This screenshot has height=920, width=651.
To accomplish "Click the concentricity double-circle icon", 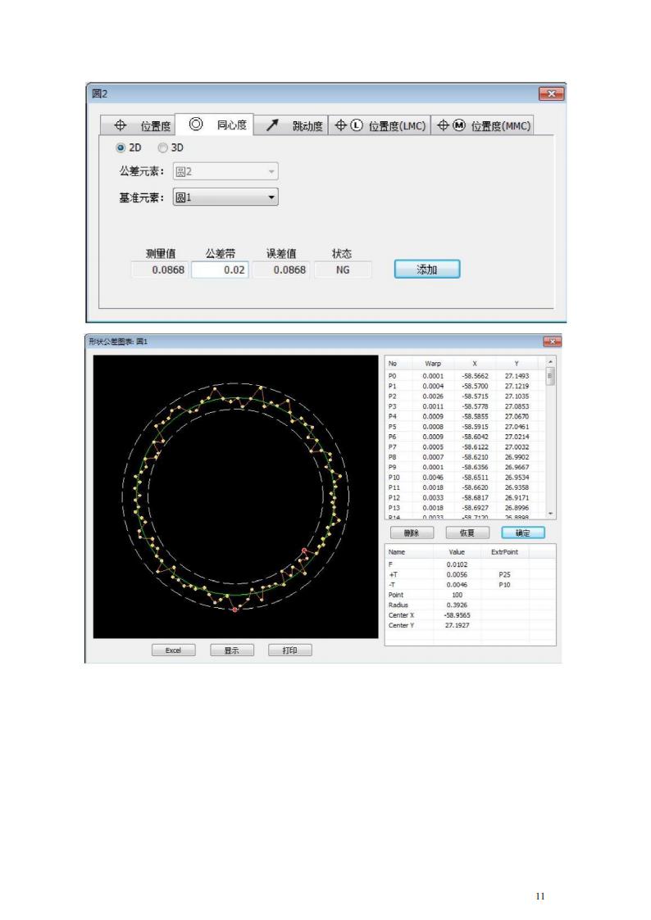I will pyautogui.click(x=196, y=125).
